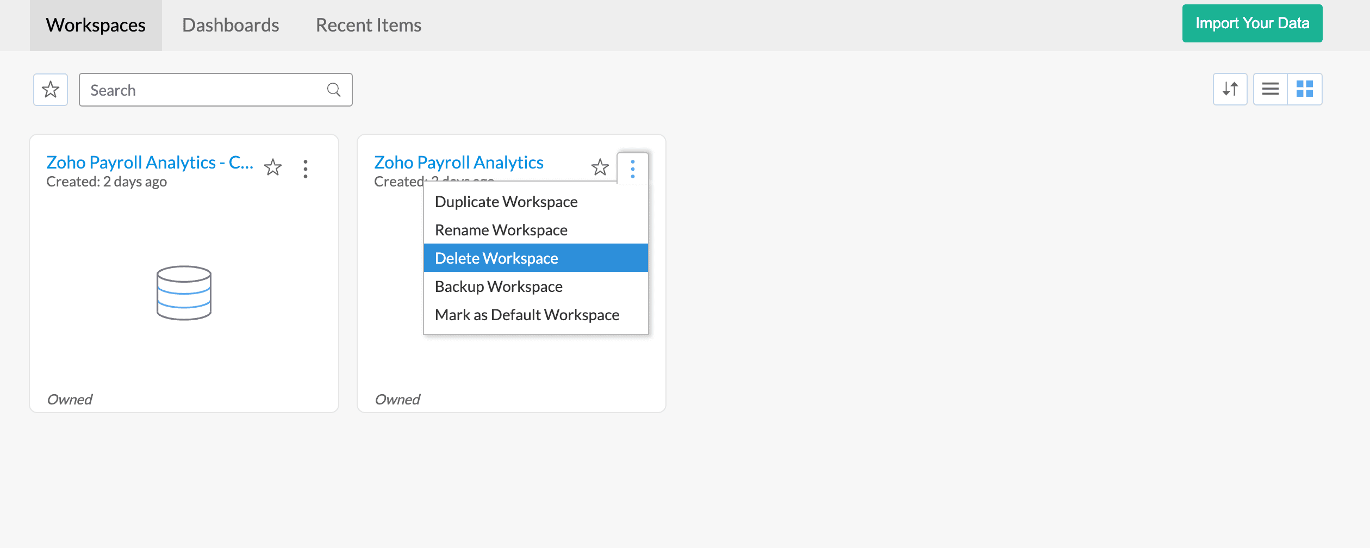Image resolution: width=1370 pixels, height=548 pixels.
Task: Choose Rename Workspace option
Action: 500,229
